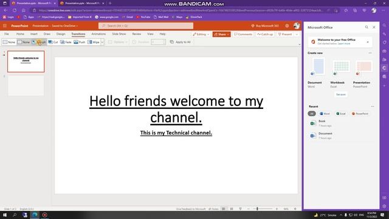Create a new PowerPoint Presentation
This screenshot has height=219, width=389.
(x=362, y=73)
